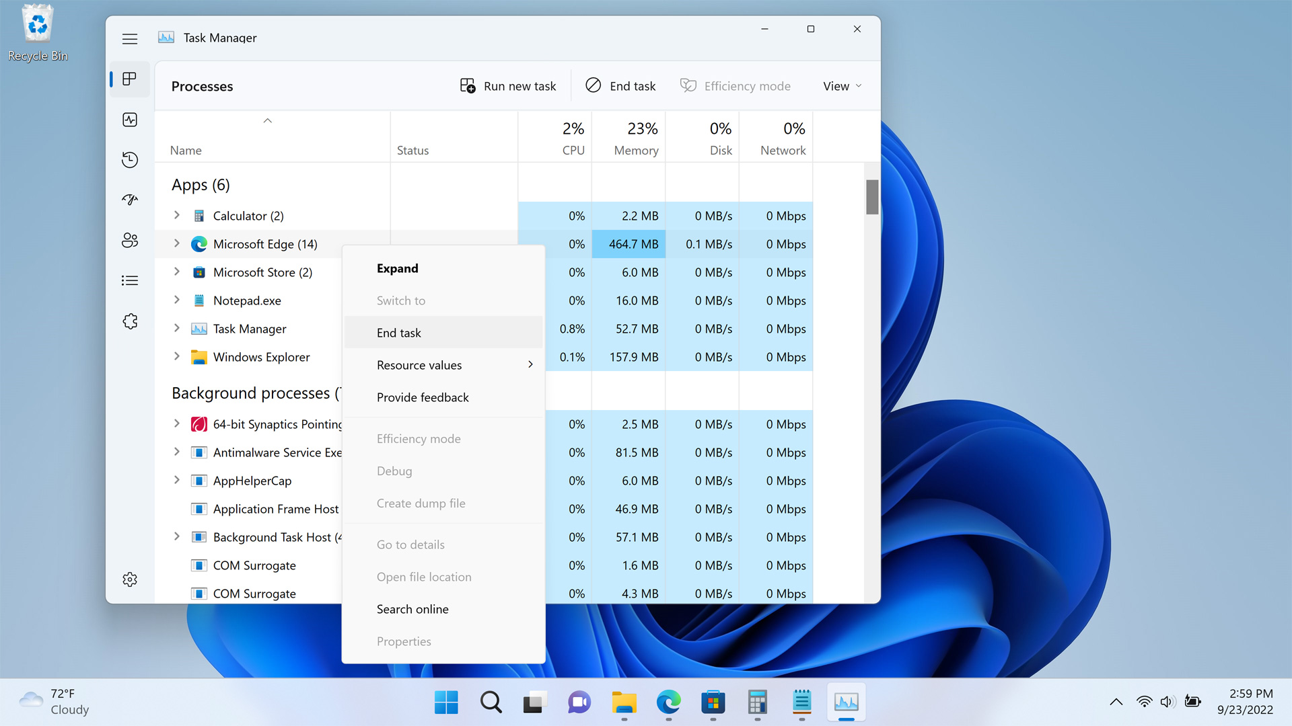This screenshot has height=726, width=1292.
Task: Select Search online in context menu
Action: point(412,609)
